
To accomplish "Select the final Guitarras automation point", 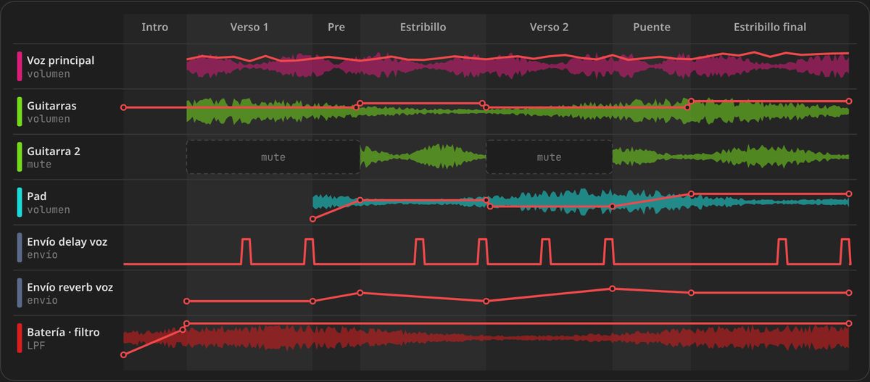I will coord(848,101).
